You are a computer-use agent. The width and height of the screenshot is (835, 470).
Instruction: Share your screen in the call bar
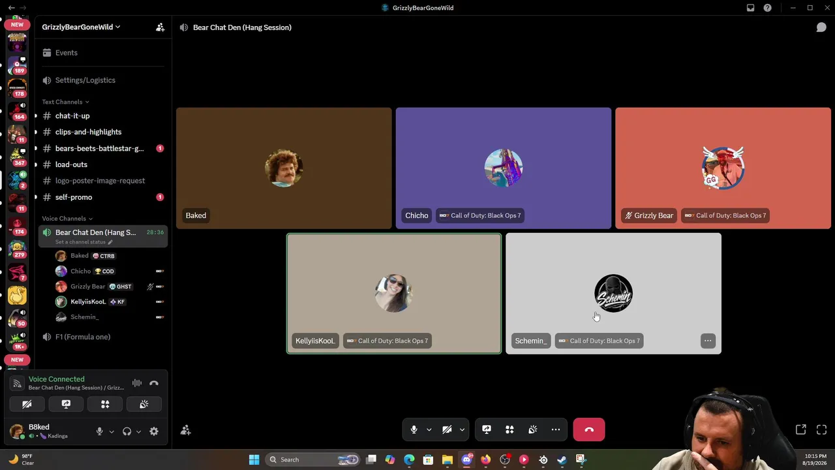tap(487, 430)
